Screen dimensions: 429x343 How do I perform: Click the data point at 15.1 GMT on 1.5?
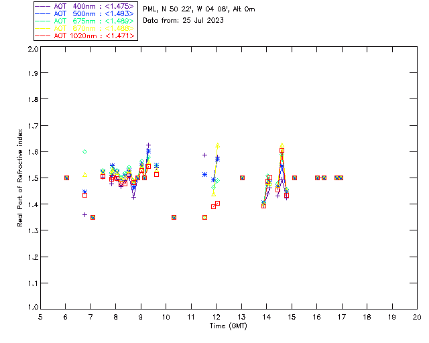(294, 178)
